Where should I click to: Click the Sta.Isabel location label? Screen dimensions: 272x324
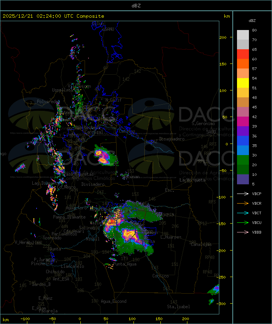[178, 307]
